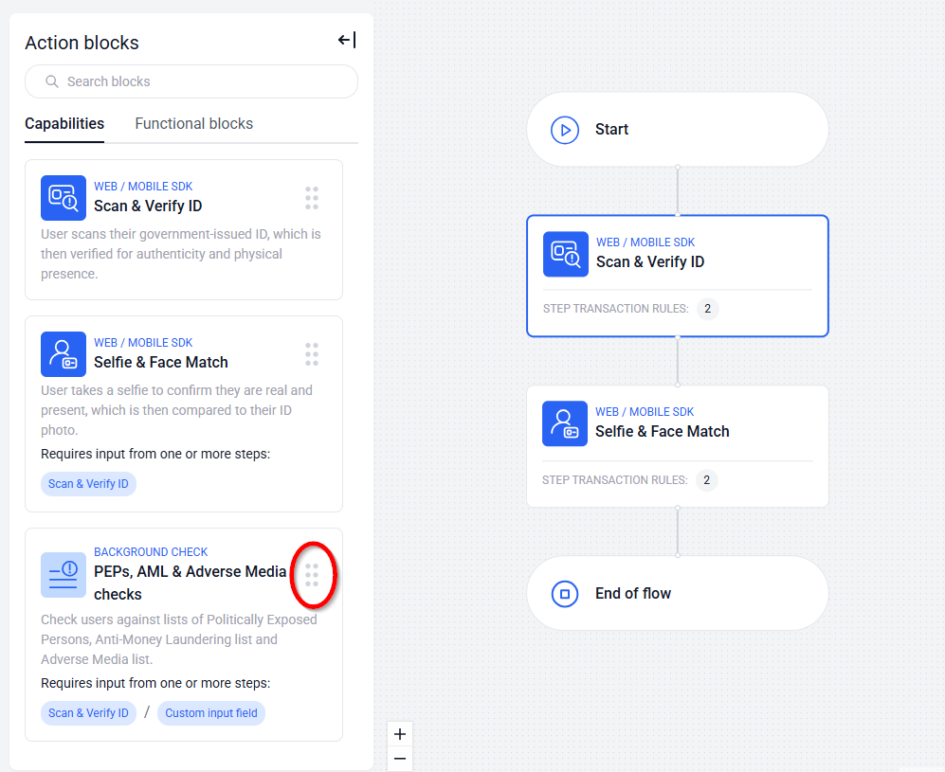This screenshot has height=772, width=945.
Task: Click the Search blocks input field
Action: 191,81
